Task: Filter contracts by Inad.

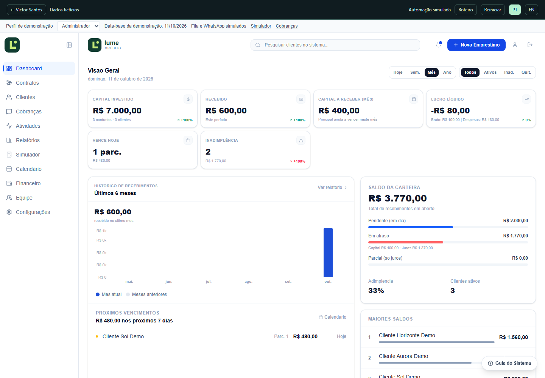Action: point(509,72)
